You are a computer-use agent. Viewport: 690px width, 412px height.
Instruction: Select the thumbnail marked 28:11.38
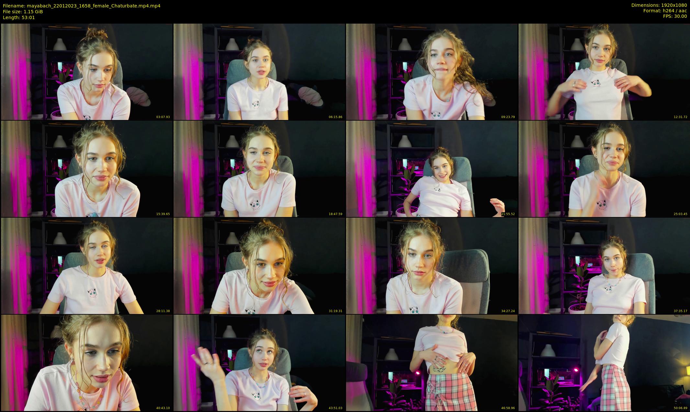pos(87,266)
